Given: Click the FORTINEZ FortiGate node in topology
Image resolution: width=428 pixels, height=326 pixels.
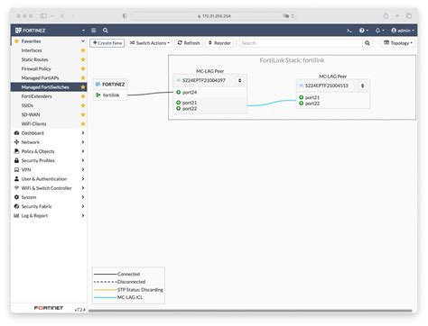Looking at the screenshot, I should [x=110, y=85].
